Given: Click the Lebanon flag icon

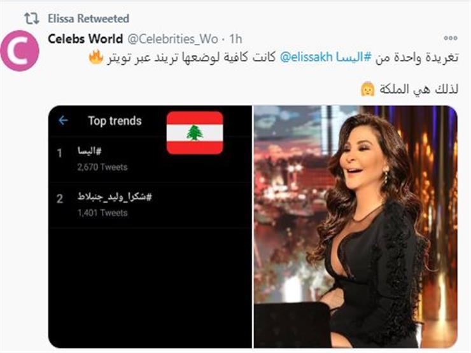Looking at the screenshot, I should (x=195, y=132).
